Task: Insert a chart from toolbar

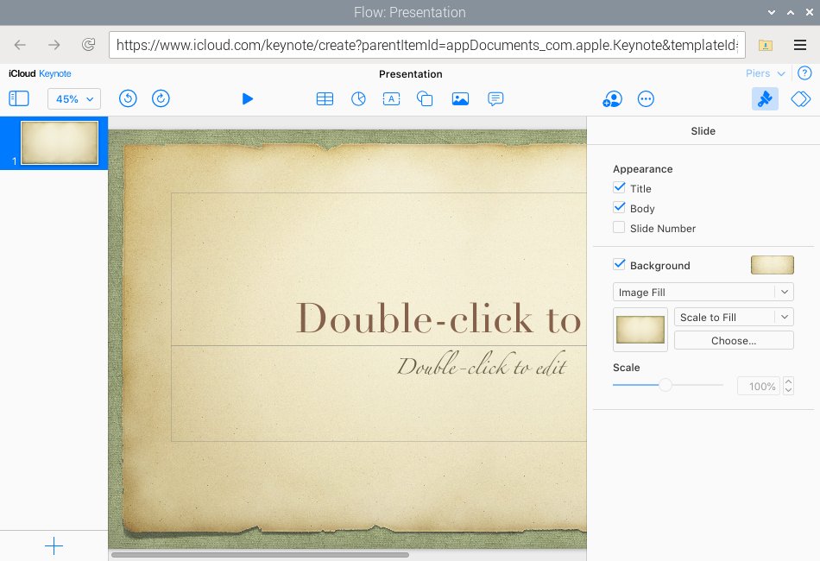Action: point(358,98)
